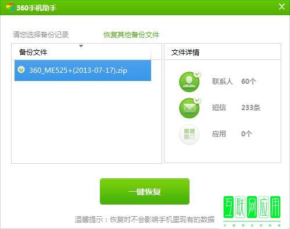Click the 360手机助手 logo icon
The height and width of the screenshot is (229, 290).
pyautogui.click(x=10, y=7)
